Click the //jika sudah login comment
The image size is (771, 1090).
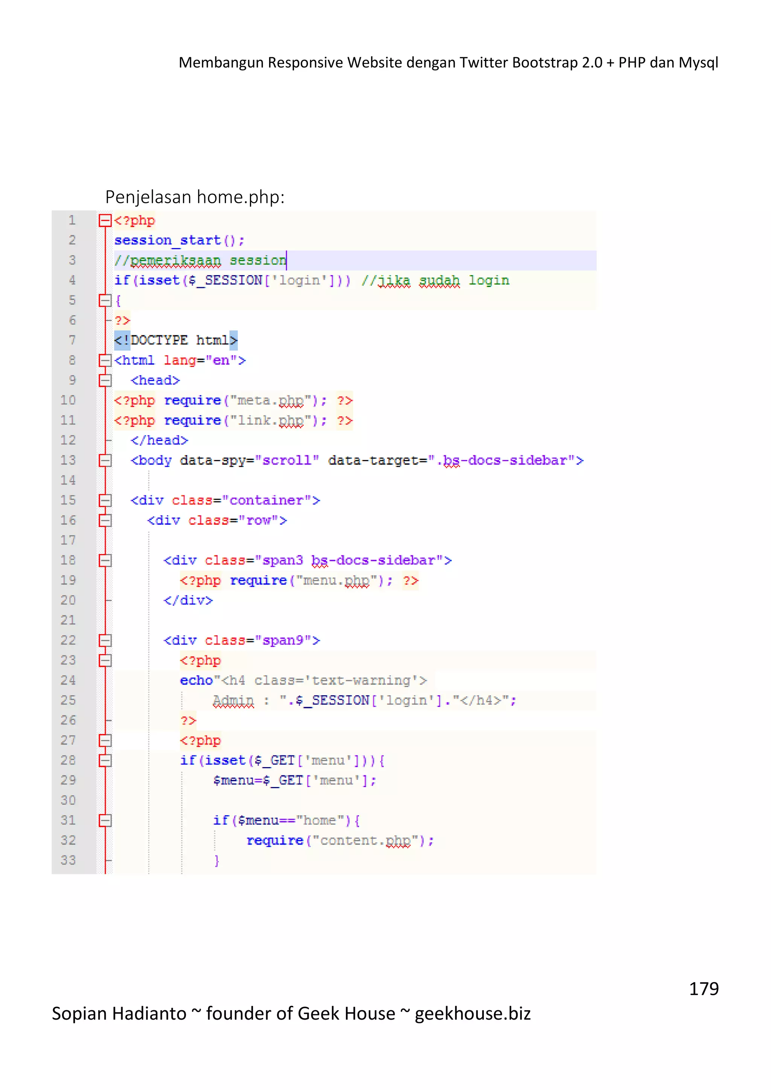(435, 280)
